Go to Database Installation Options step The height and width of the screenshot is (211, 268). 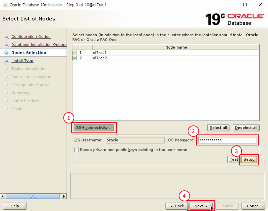click(x=39, y=45)
